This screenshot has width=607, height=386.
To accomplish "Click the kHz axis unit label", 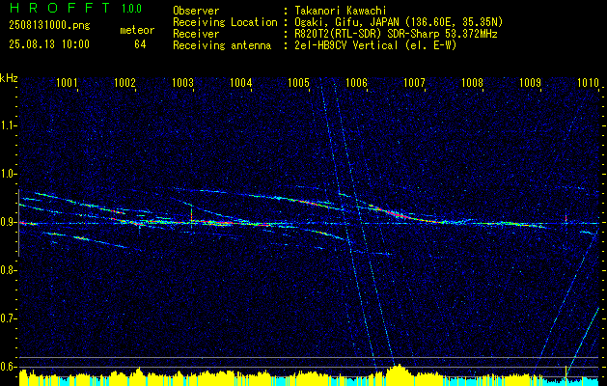I will coord(9,78).
